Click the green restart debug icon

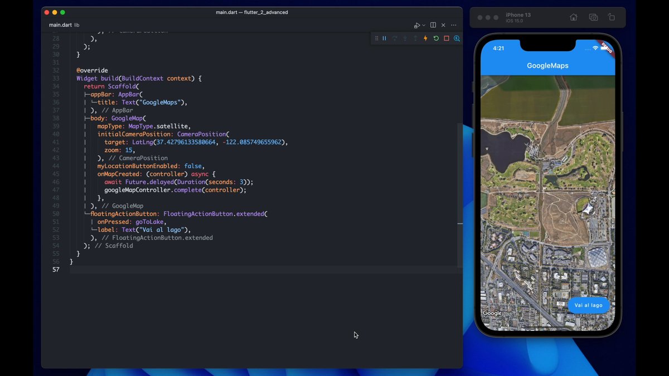pos(436,38)
